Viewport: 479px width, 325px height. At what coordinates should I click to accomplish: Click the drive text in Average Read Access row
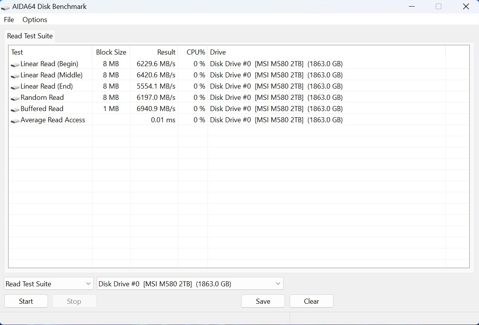coord(276,120)
